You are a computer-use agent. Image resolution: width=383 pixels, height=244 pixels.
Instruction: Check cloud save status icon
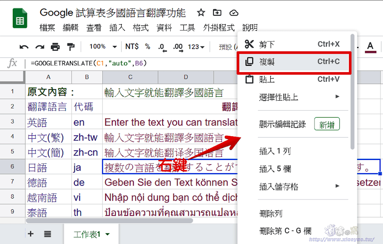(234, 13)
